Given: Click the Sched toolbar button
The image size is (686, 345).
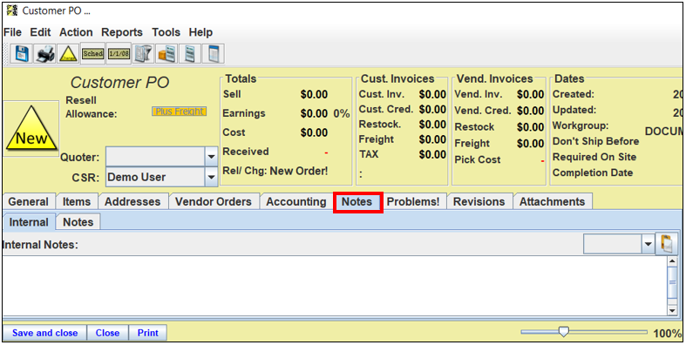Looking at the screenshot, I should coord(92,54).
